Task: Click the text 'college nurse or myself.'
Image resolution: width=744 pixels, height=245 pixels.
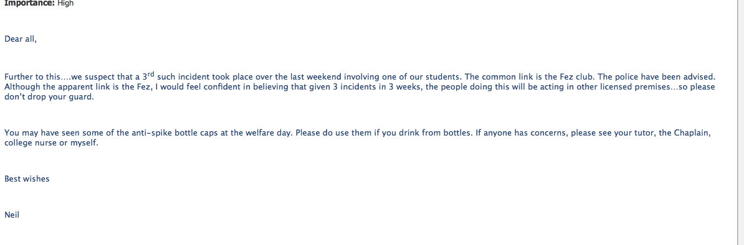Action: point(51,143)
